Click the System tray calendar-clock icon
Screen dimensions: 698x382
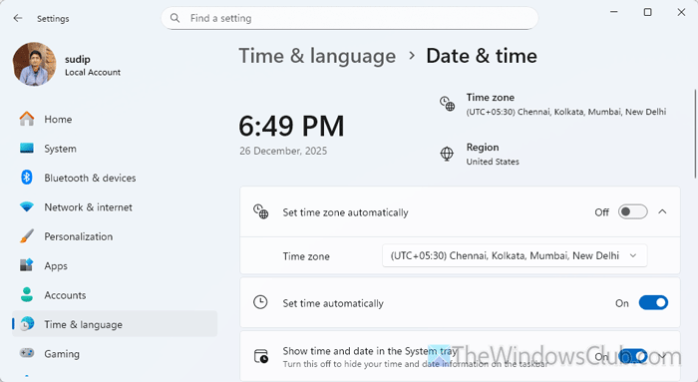click(x=261, y=356)
